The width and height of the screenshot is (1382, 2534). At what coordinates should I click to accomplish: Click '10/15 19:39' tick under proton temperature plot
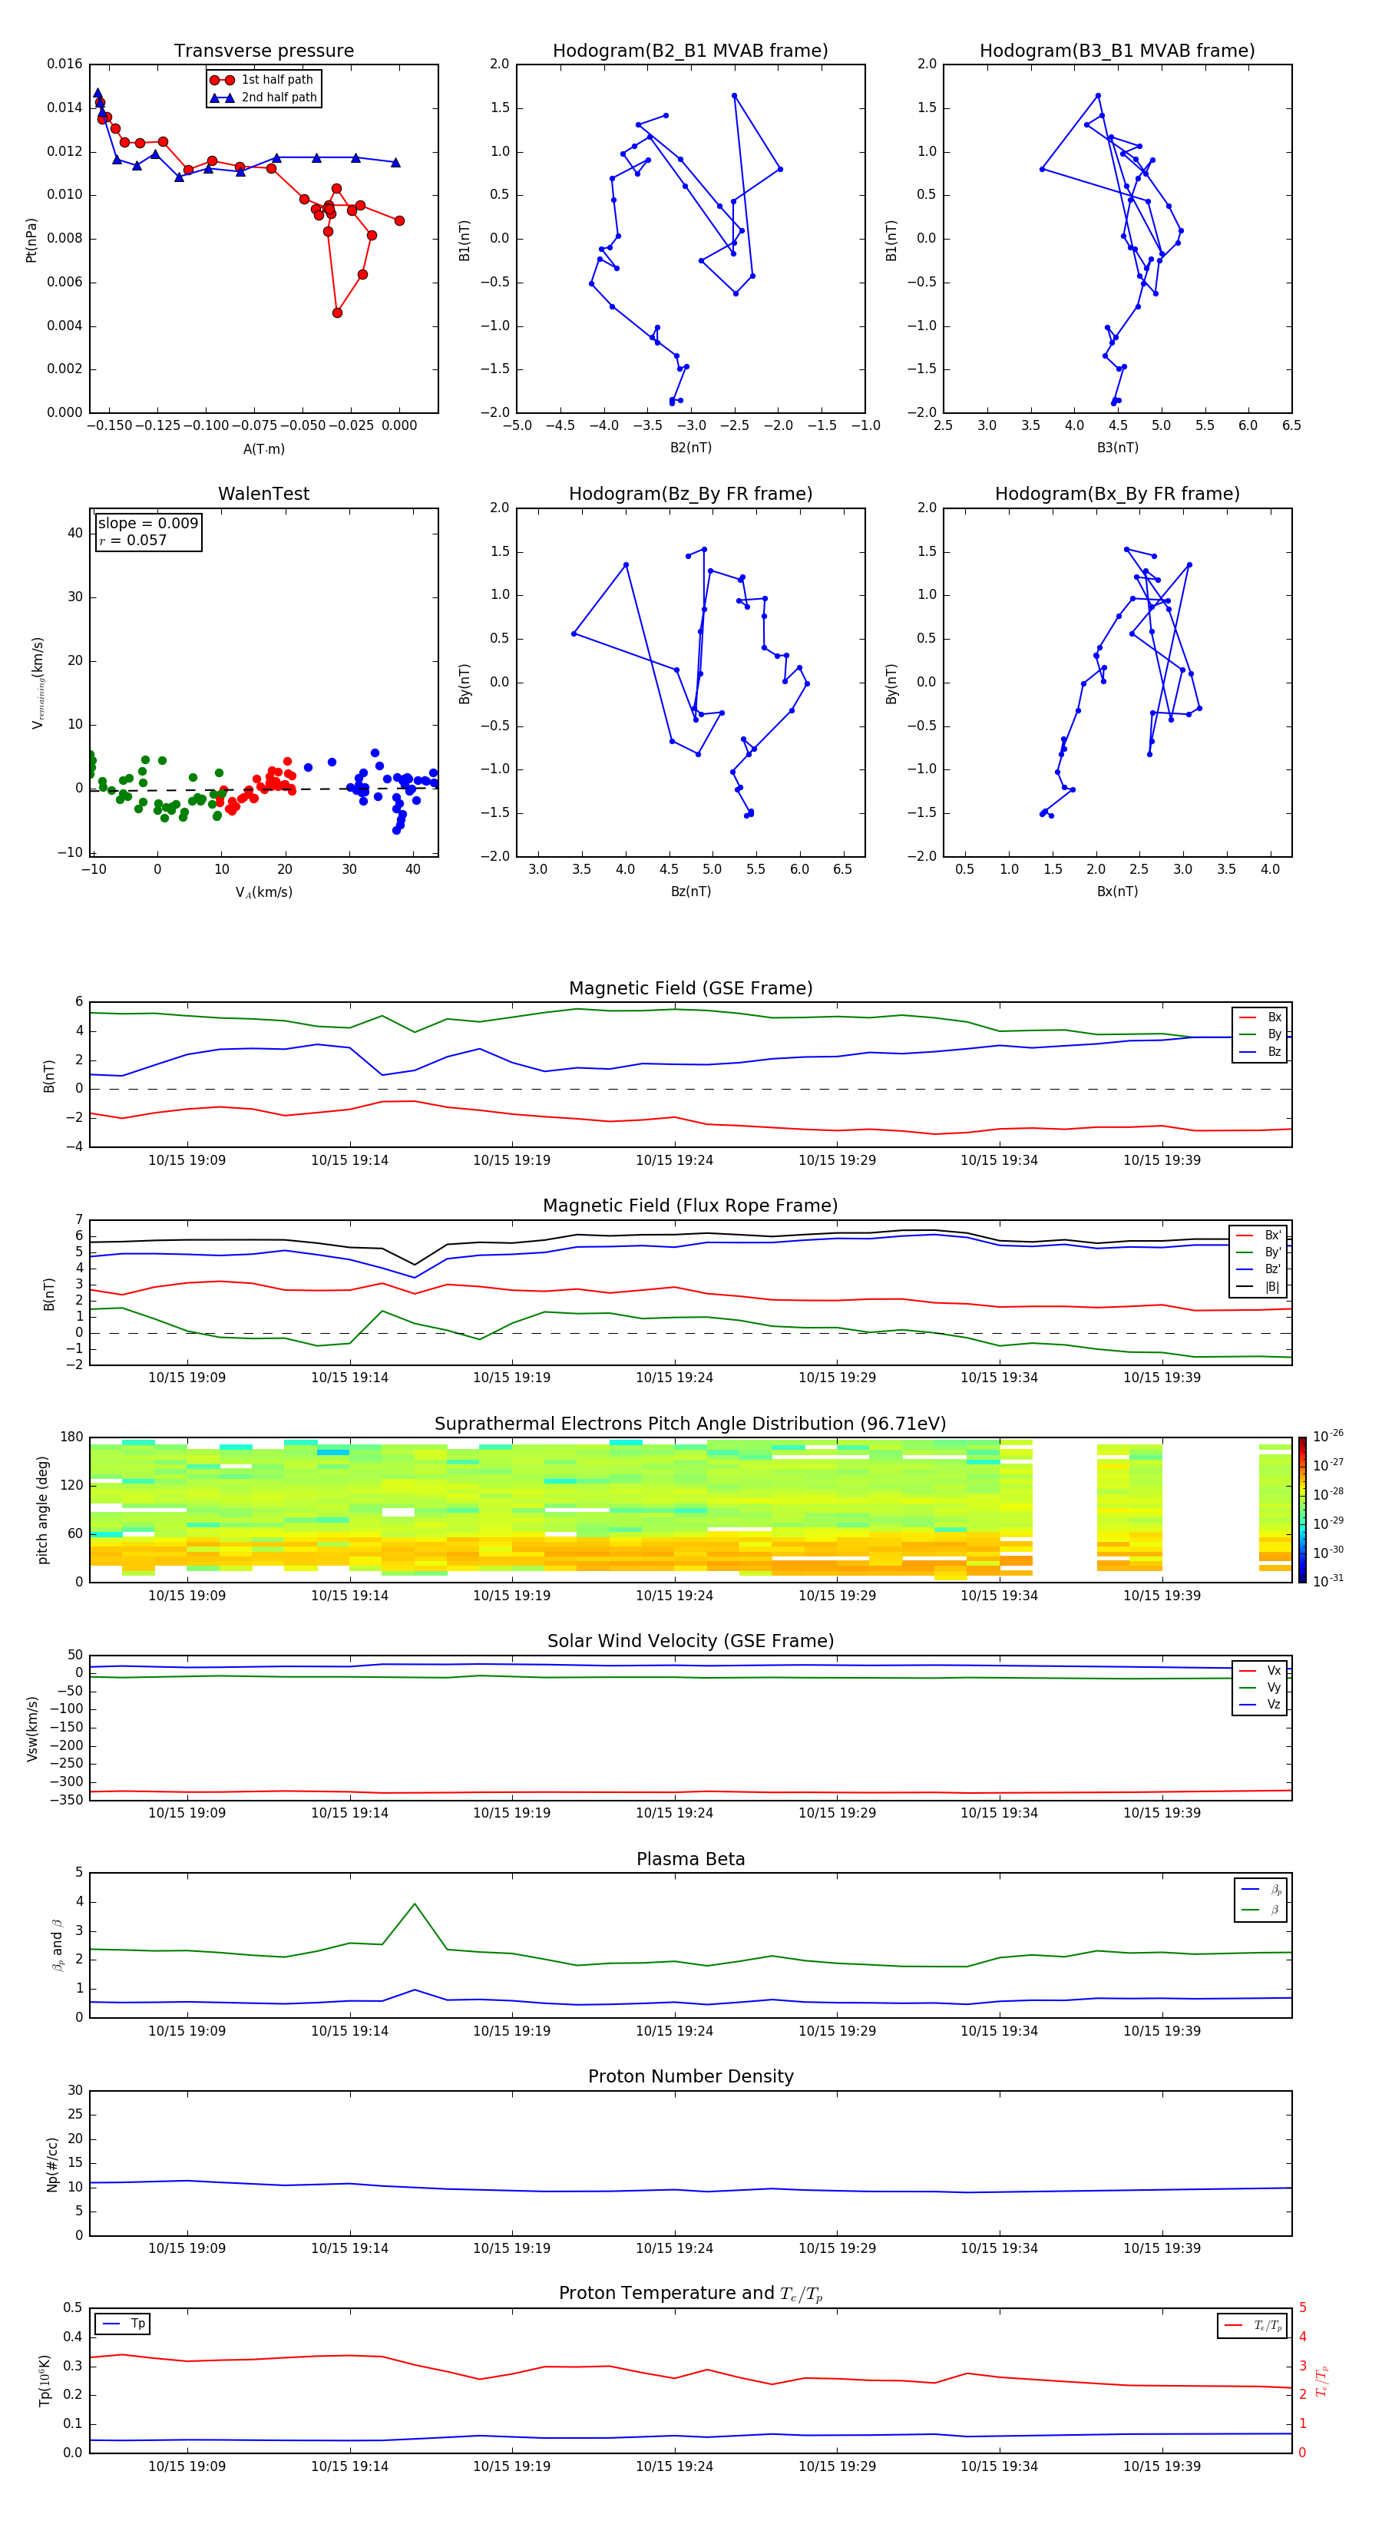(1162, 2466)
